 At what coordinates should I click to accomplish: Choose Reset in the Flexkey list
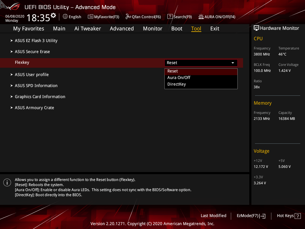tap(201, 71)
